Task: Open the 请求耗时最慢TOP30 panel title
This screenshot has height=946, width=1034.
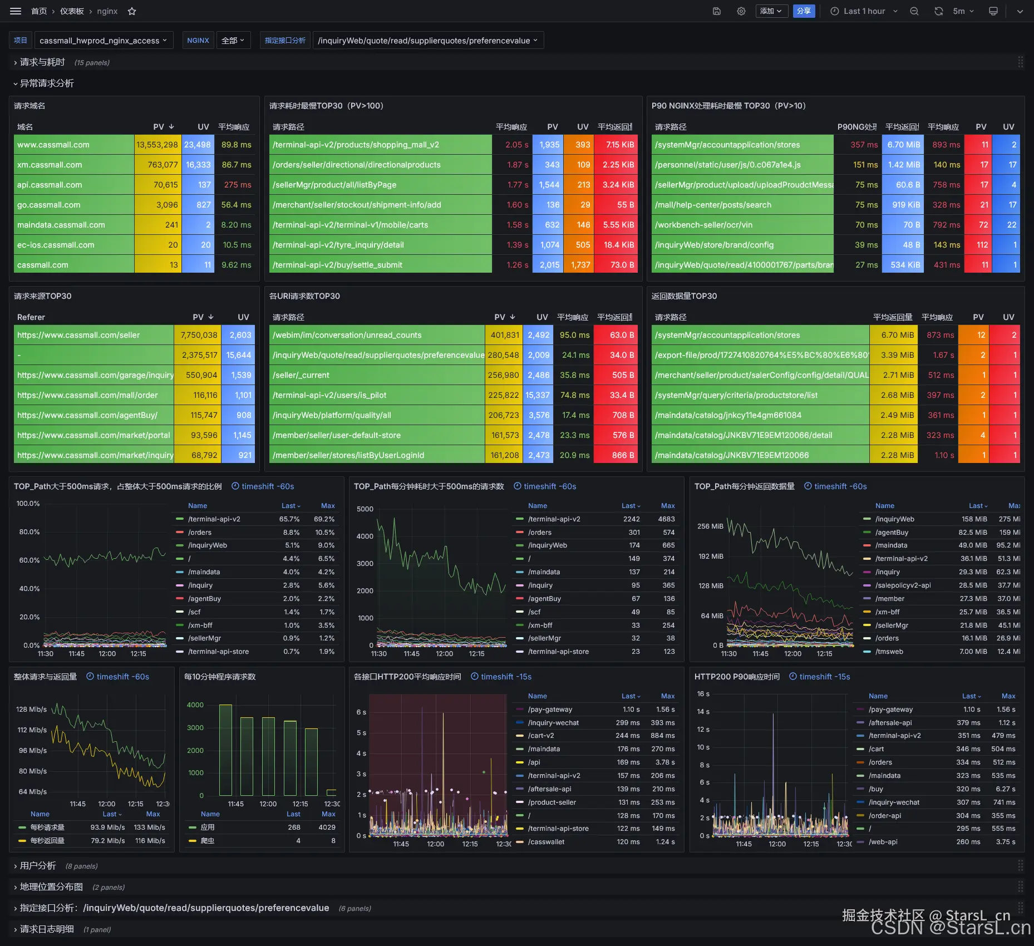Action: (326, 106)
